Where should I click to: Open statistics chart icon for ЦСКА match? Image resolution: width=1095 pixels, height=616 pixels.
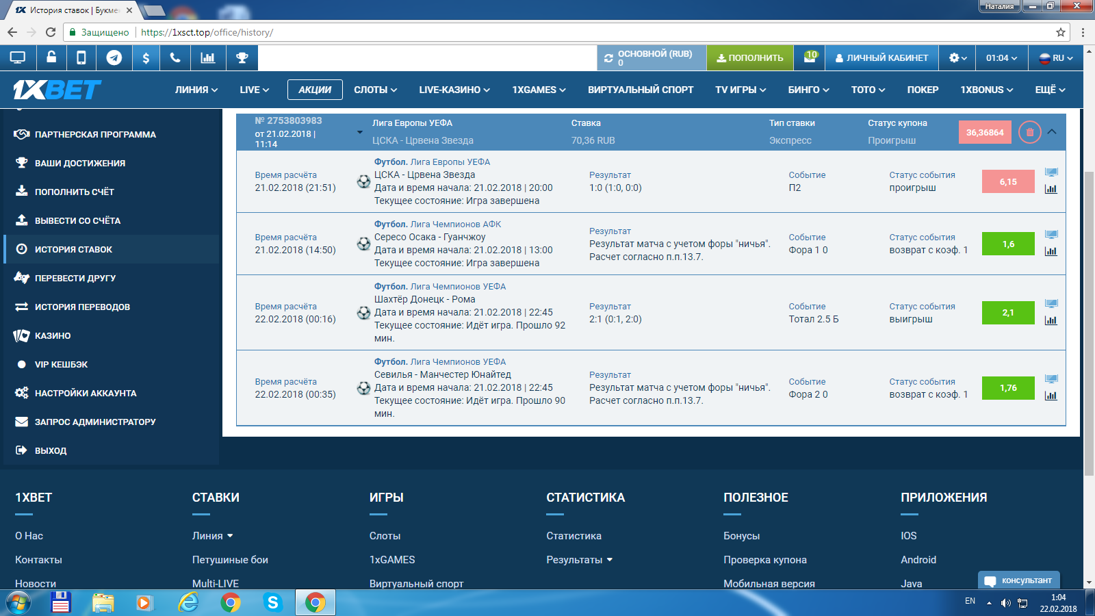(x=1051, y=190)
